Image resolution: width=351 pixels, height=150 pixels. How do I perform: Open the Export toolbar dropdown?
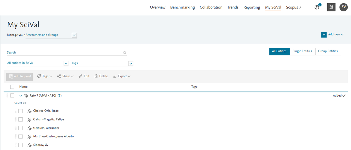(124, 76)
